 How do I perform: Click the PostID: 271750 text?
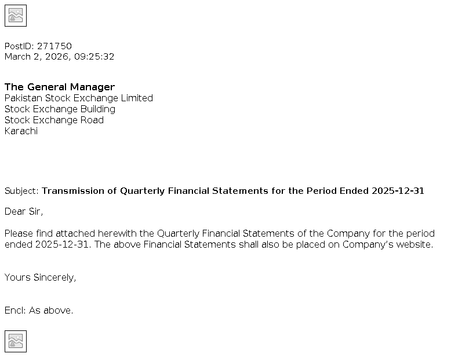click(38, 46)
